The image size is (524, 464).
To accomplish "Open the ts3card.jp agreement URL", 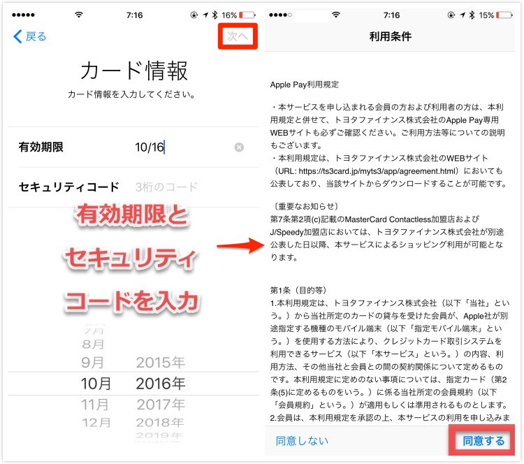I will pos(377,171).
